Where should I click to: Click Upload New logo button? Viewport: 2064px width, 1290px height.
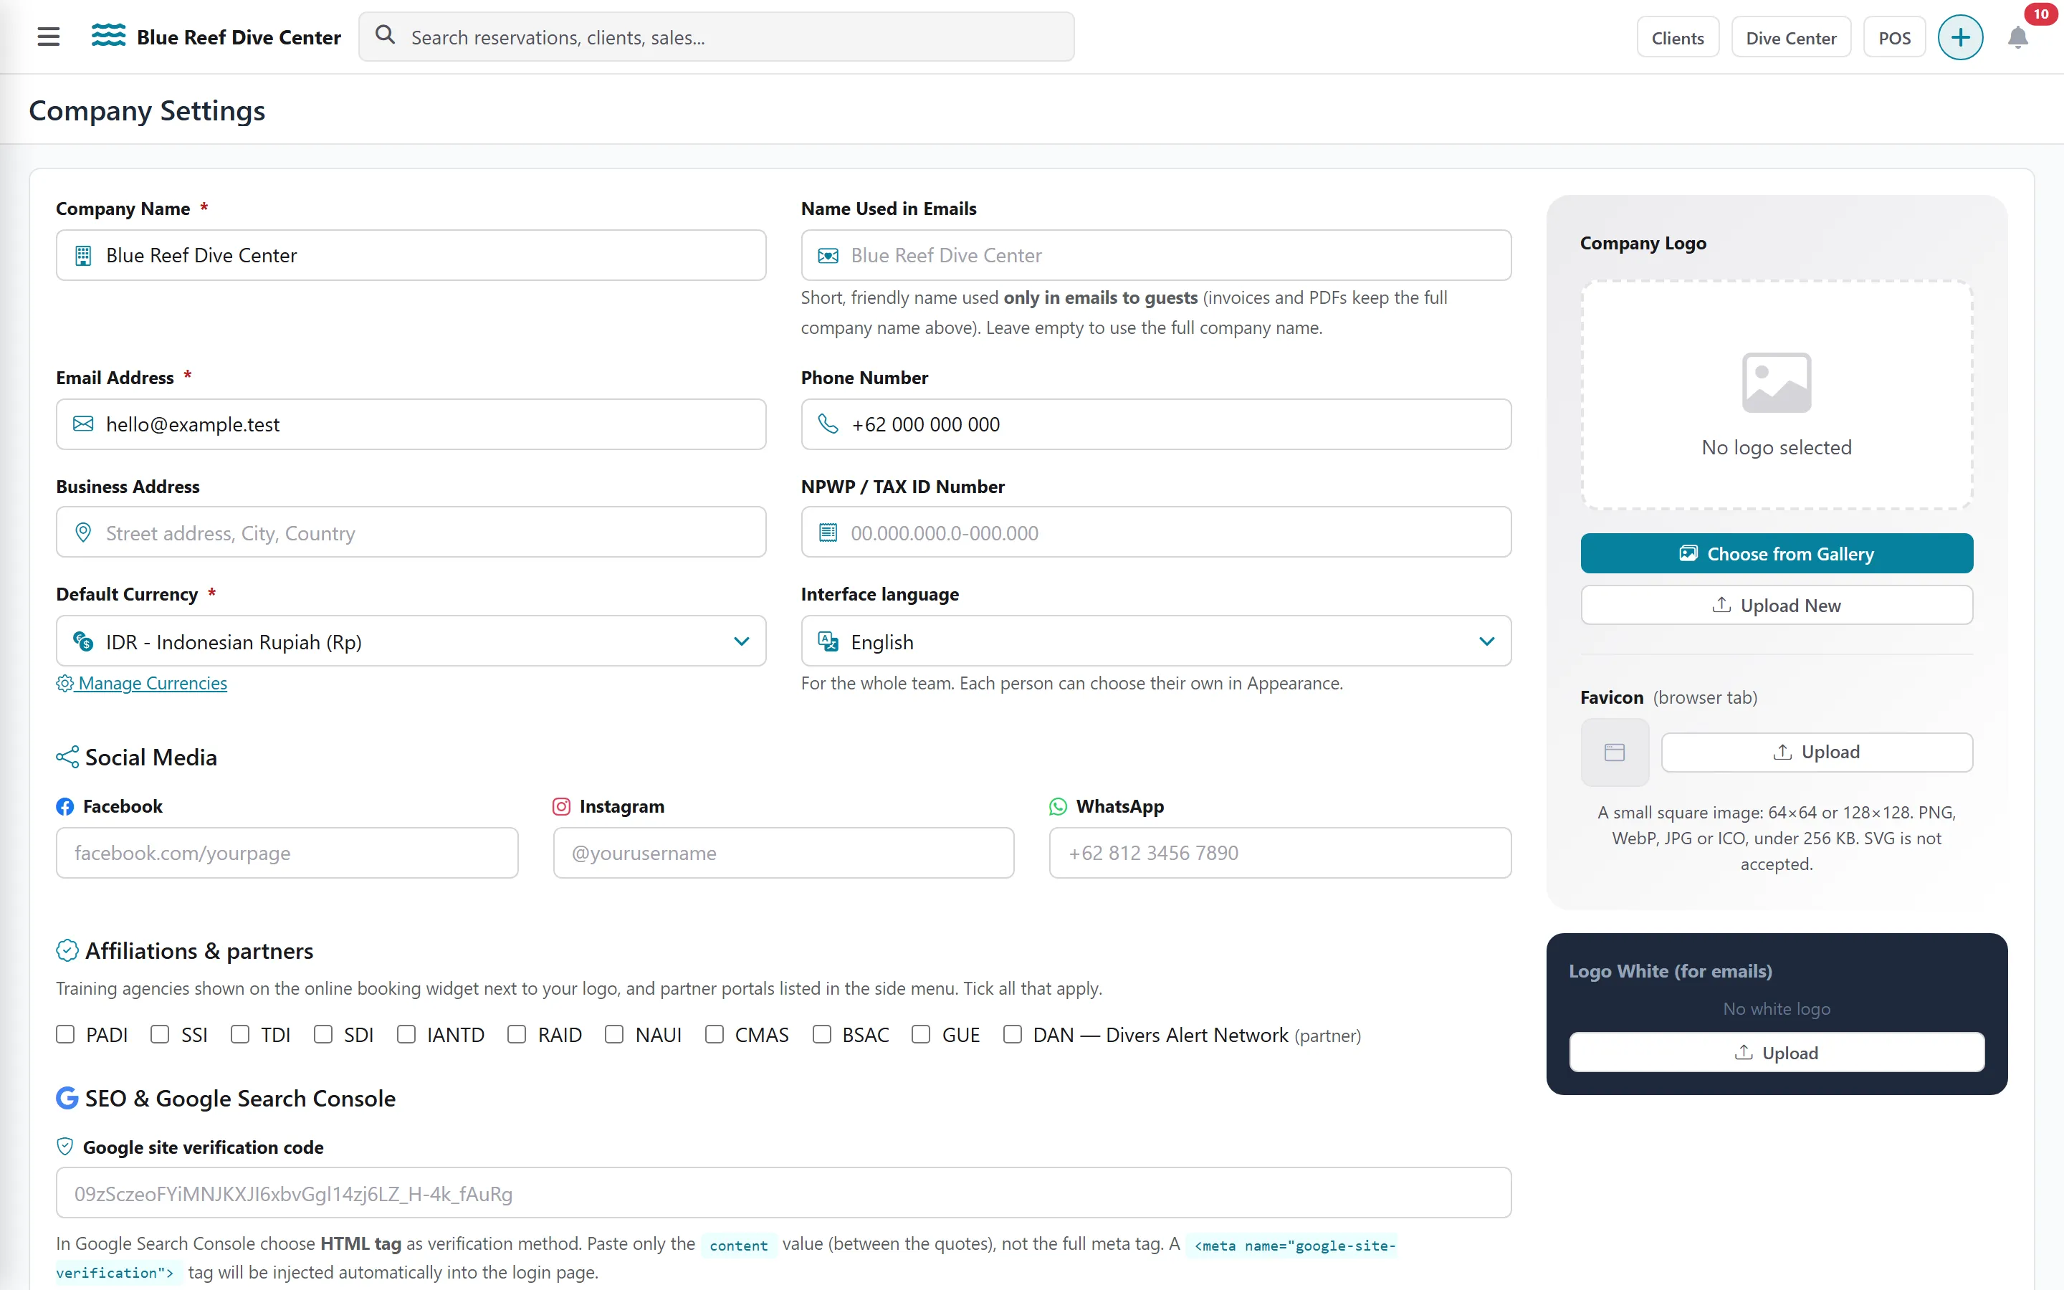[1777, 605]
